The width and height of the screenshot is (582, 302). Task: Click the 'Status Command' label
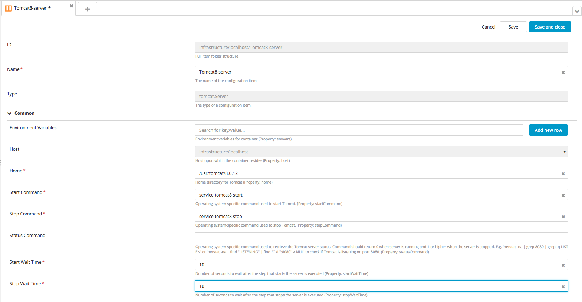click(27, 235)
